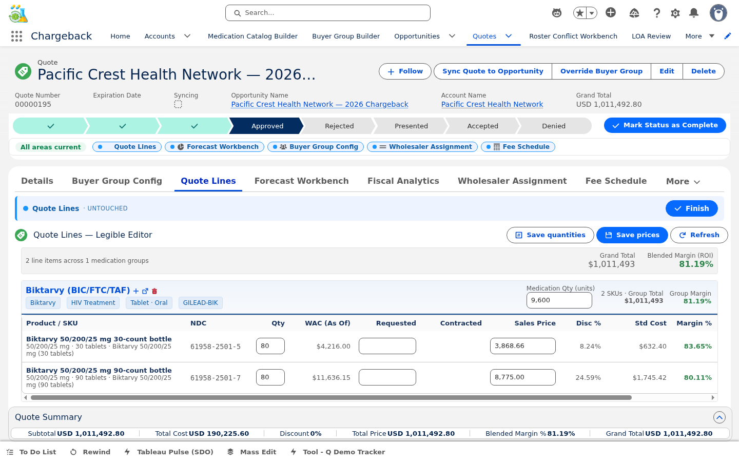This screenshot has height=462, width=739.
Task: Click the global Search box
Action: click(328, 13)
